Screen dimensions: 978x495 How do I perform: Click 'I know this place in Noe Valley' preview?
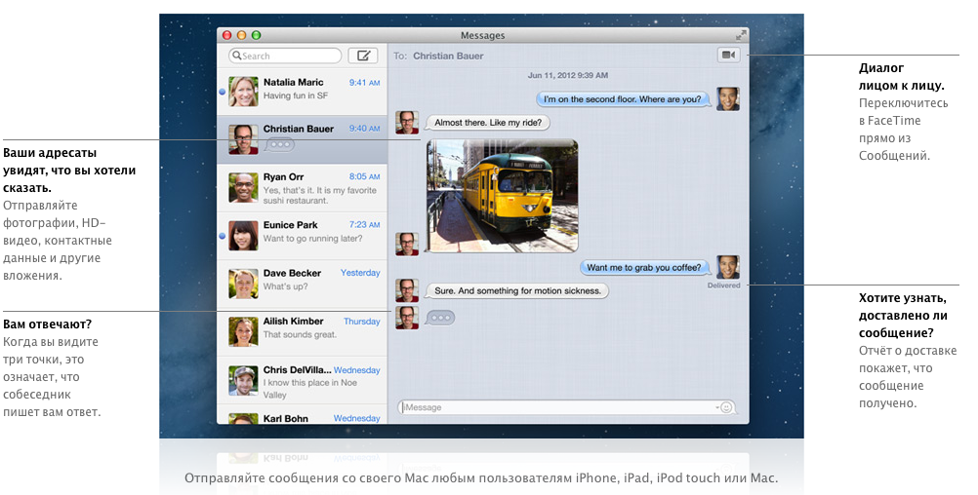pos(310,389)
